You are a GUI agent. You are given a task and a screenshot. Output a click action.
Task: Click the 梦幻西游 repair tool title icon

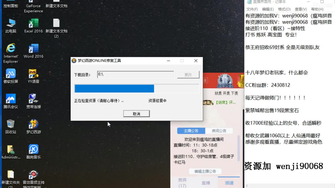74,61
